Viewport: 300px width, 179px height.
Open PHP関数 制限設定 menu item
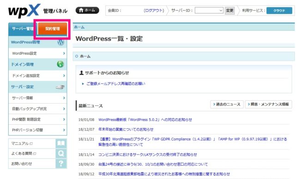coord(37,120)
